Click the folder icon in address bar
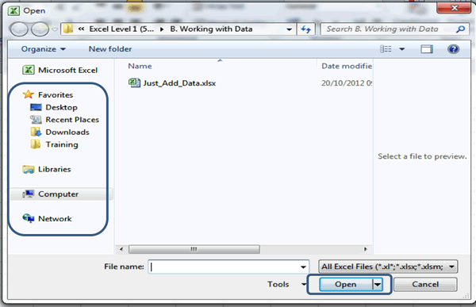This screenshot has width=476, height=307. click(68, 29)
